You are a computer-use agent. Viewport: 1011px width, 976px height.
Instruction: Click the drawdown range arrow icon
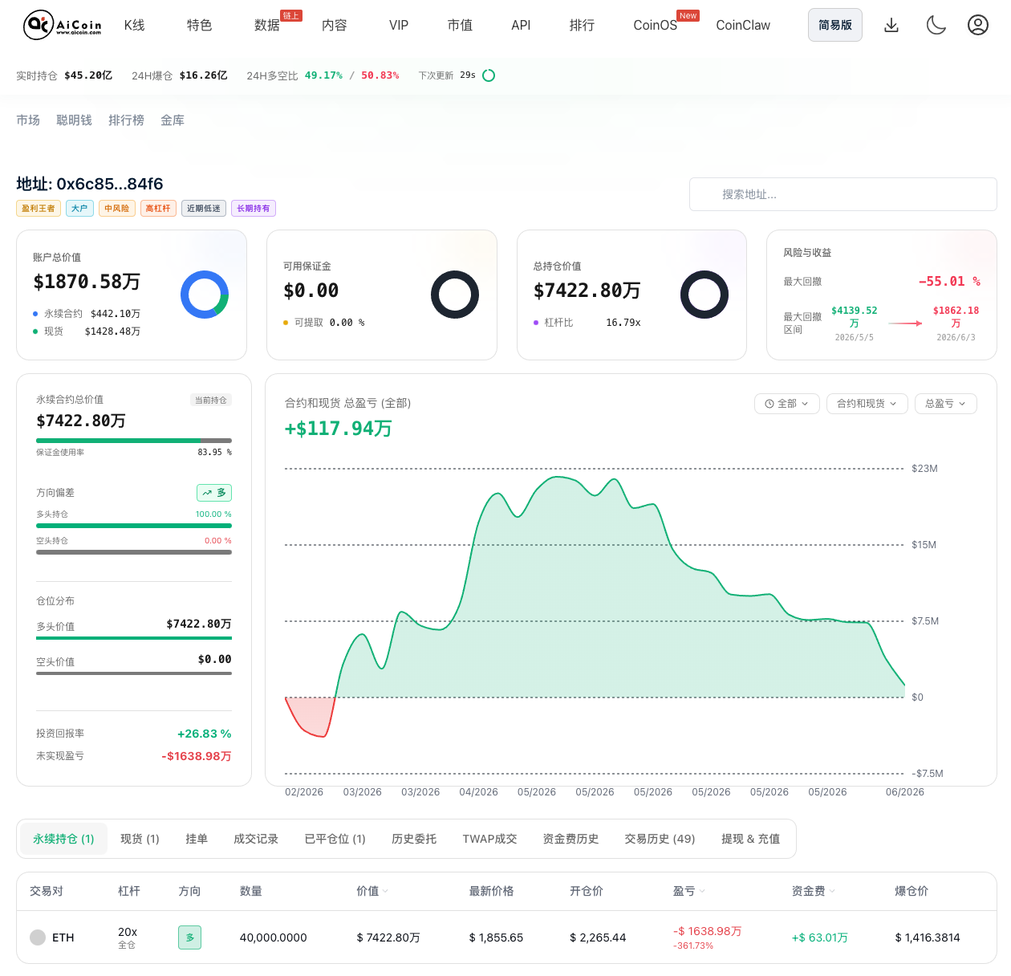click(x=905, y=323)
